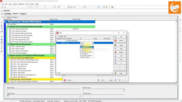Click the Next button in report wizard
182x102 pixels.
click(x=112, y=80)
